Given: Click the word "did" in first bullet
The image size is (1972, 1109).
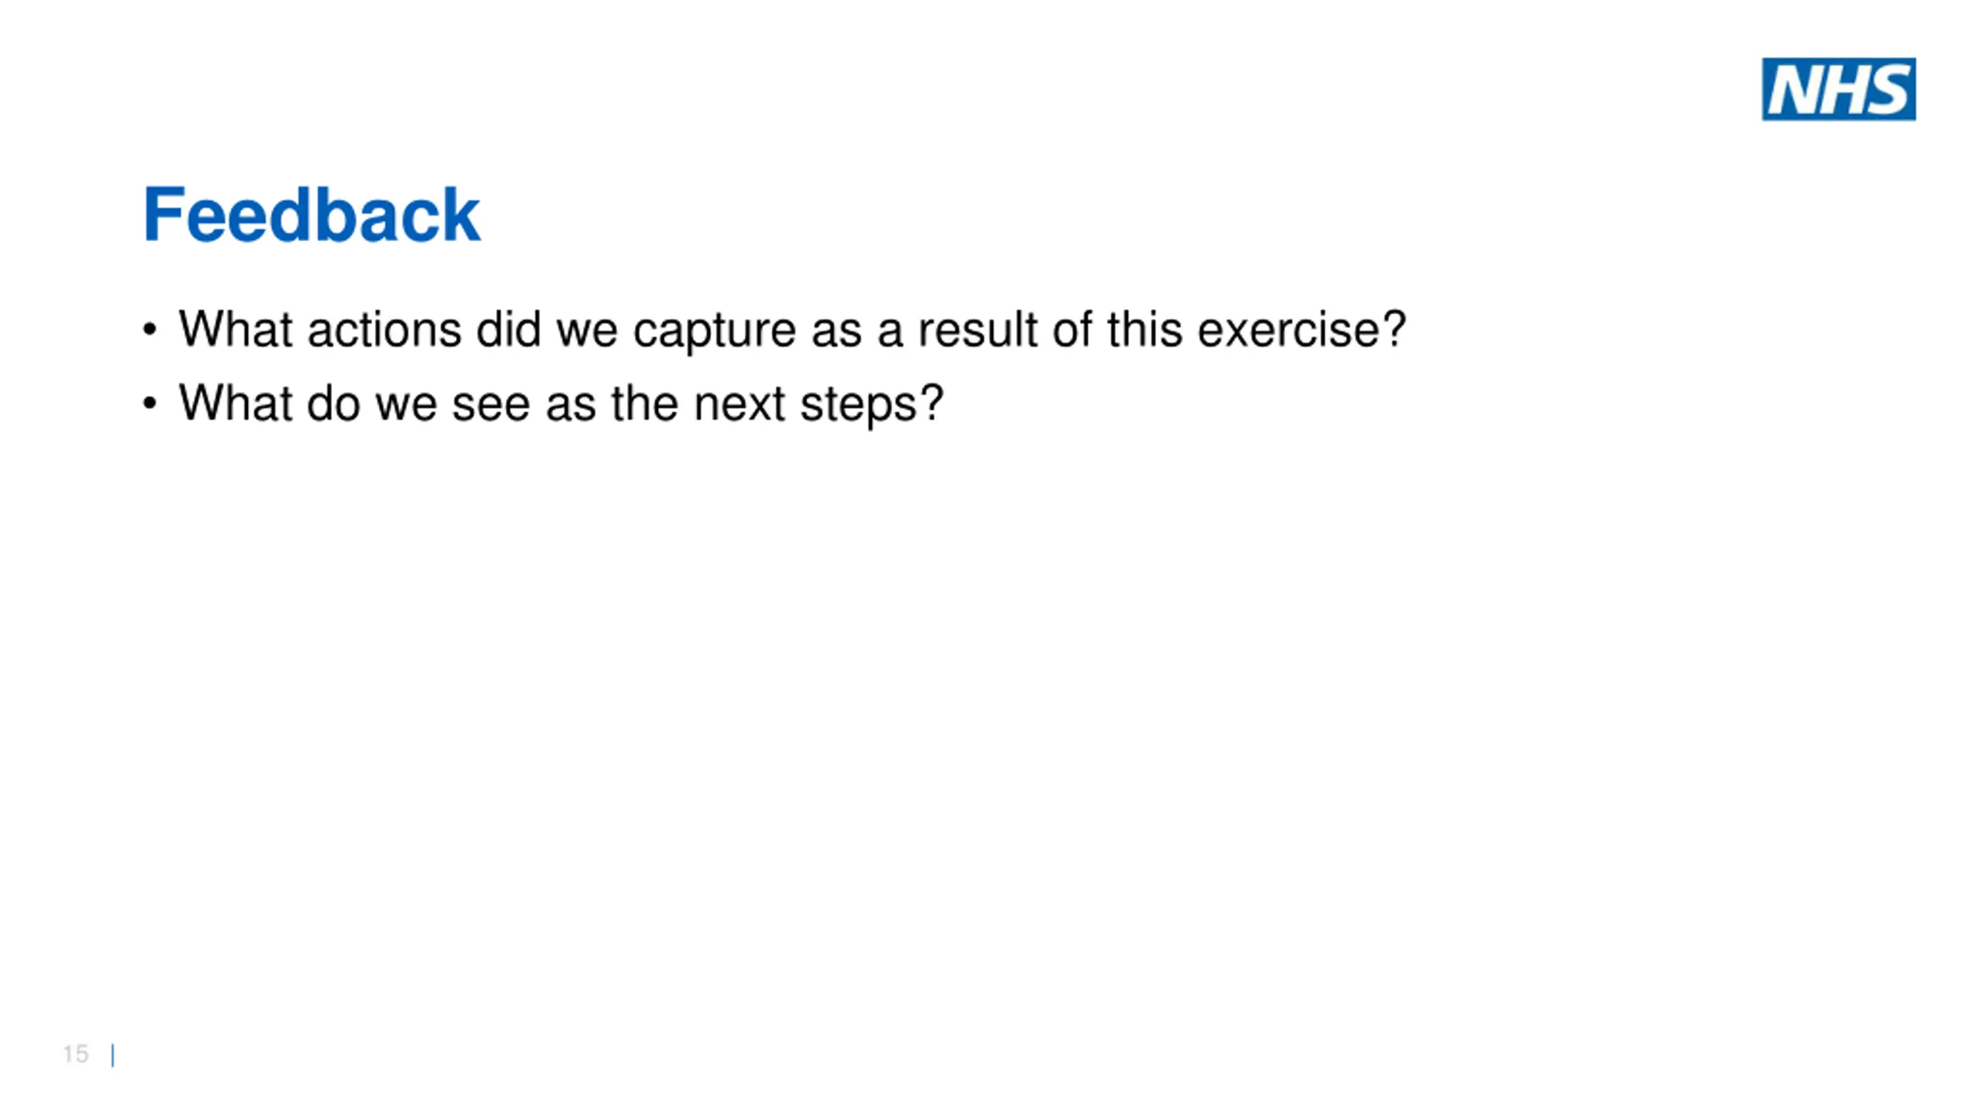Looking at the screenshot, I should 508,330.
